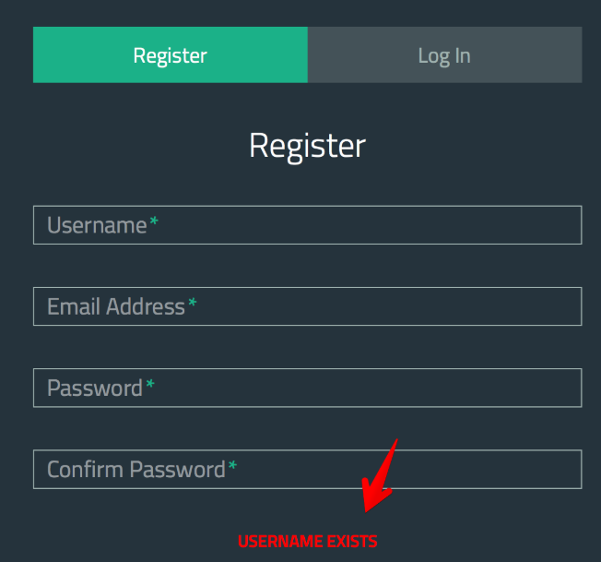Click the asterisk after Confirm Password

(232, 467)
